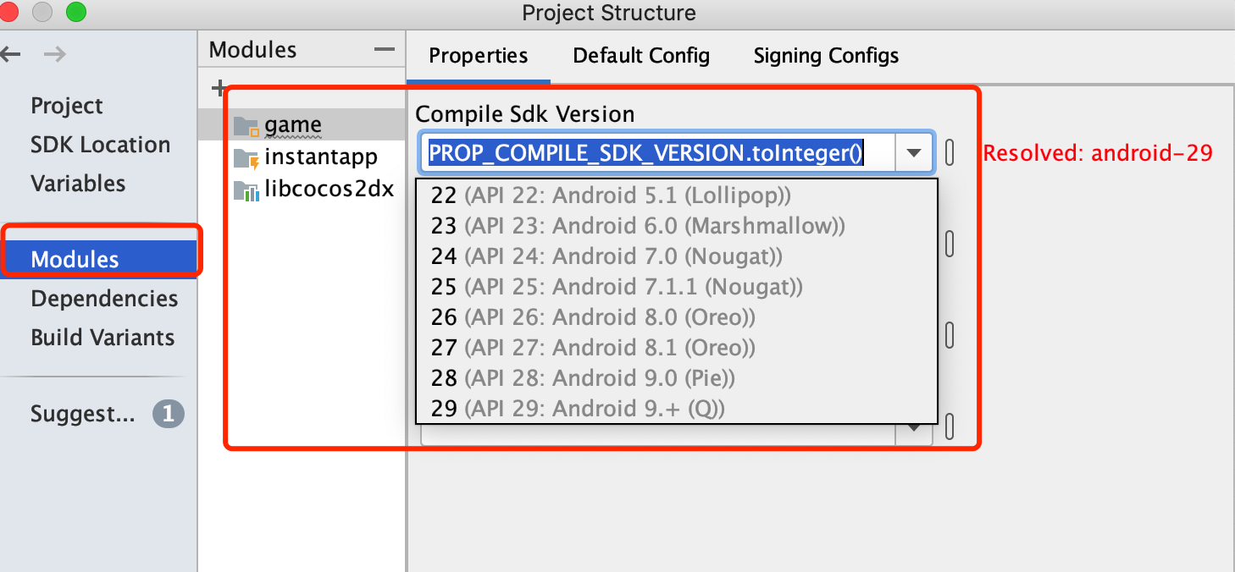This screenshot has width=1235, height=572.
Task: Switch to the Default Config tab
Action: tap(641, 56)
